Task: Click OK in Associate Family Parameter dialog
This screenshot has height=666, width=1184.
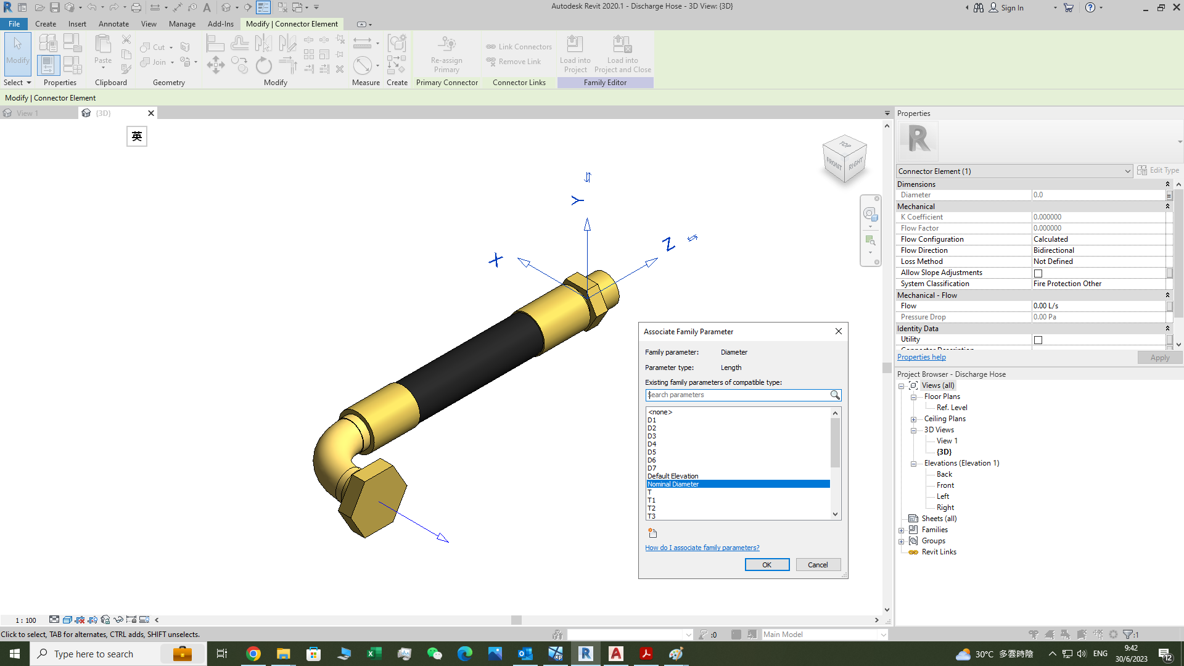Action: 767,564
